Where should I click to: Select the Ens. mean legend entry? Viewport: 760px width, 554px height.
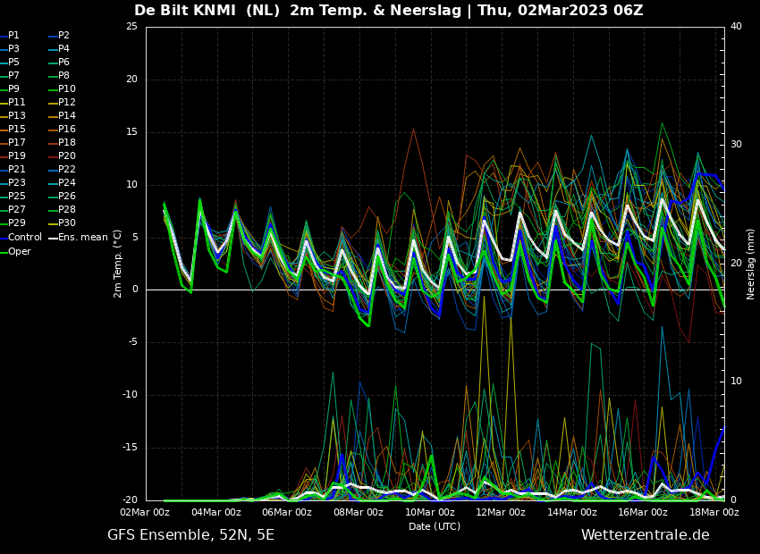coord(82,238)
